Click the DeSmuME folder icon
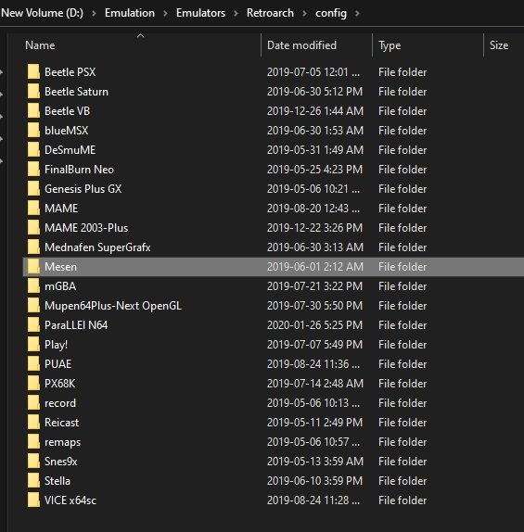Viewport: 524px width, 532px height. pos(33,150)
